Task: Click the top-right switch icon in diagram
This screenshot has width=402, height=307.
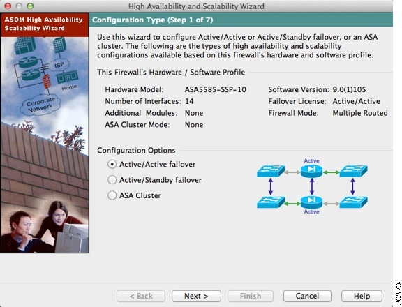Action: point(353,171)
